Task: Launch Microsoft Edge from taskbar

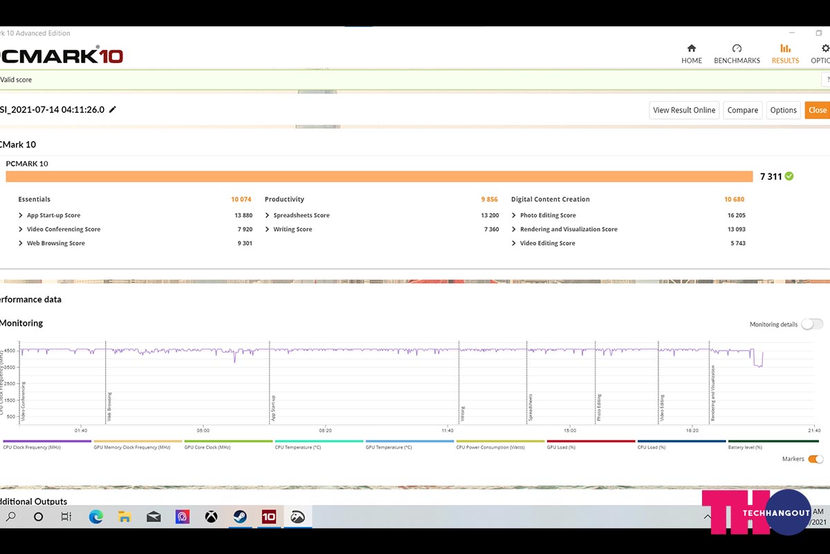Action: pyautogui.click(x=95, y=517)
